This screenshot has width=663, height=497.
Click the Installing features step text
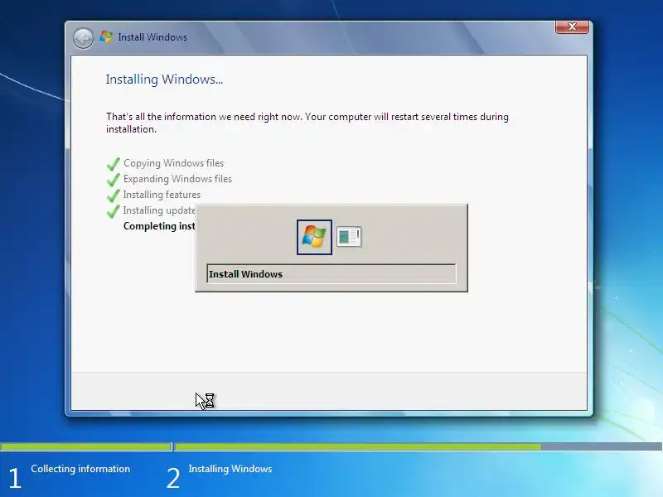click(162, 195)
